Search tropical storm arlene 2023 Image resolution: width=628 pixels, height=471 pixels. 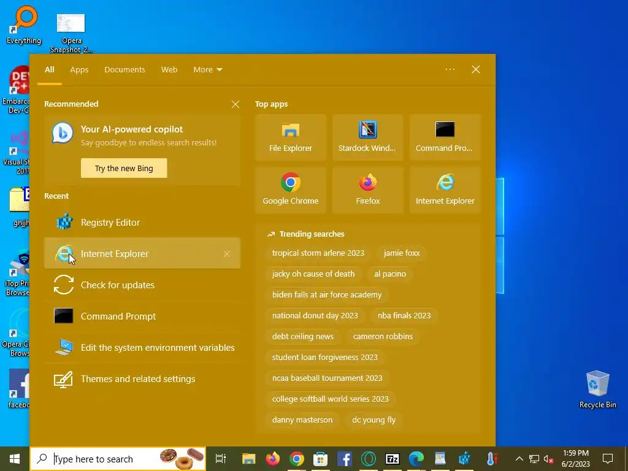point(318,253)
